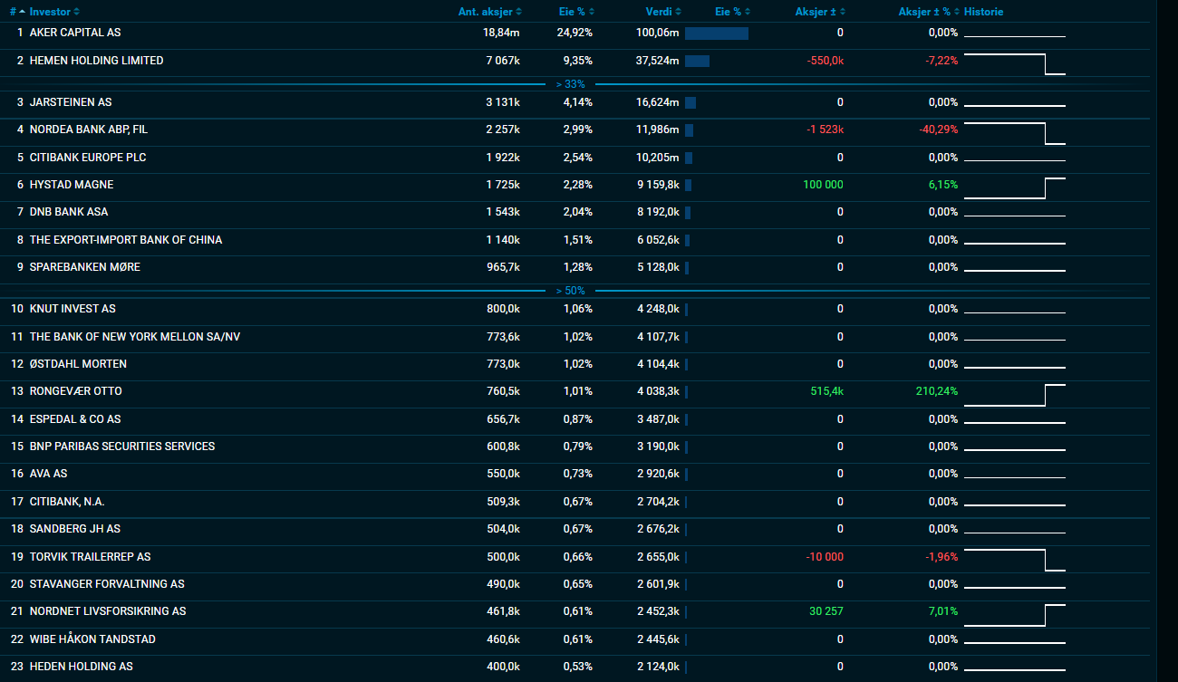
Task: Open AVA AS investor
Action: [48, 474]
